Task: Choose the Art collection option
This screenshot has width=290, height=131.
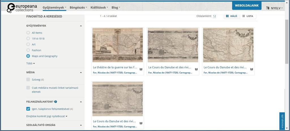Action: pyautogui.click(x=28, y=44)
